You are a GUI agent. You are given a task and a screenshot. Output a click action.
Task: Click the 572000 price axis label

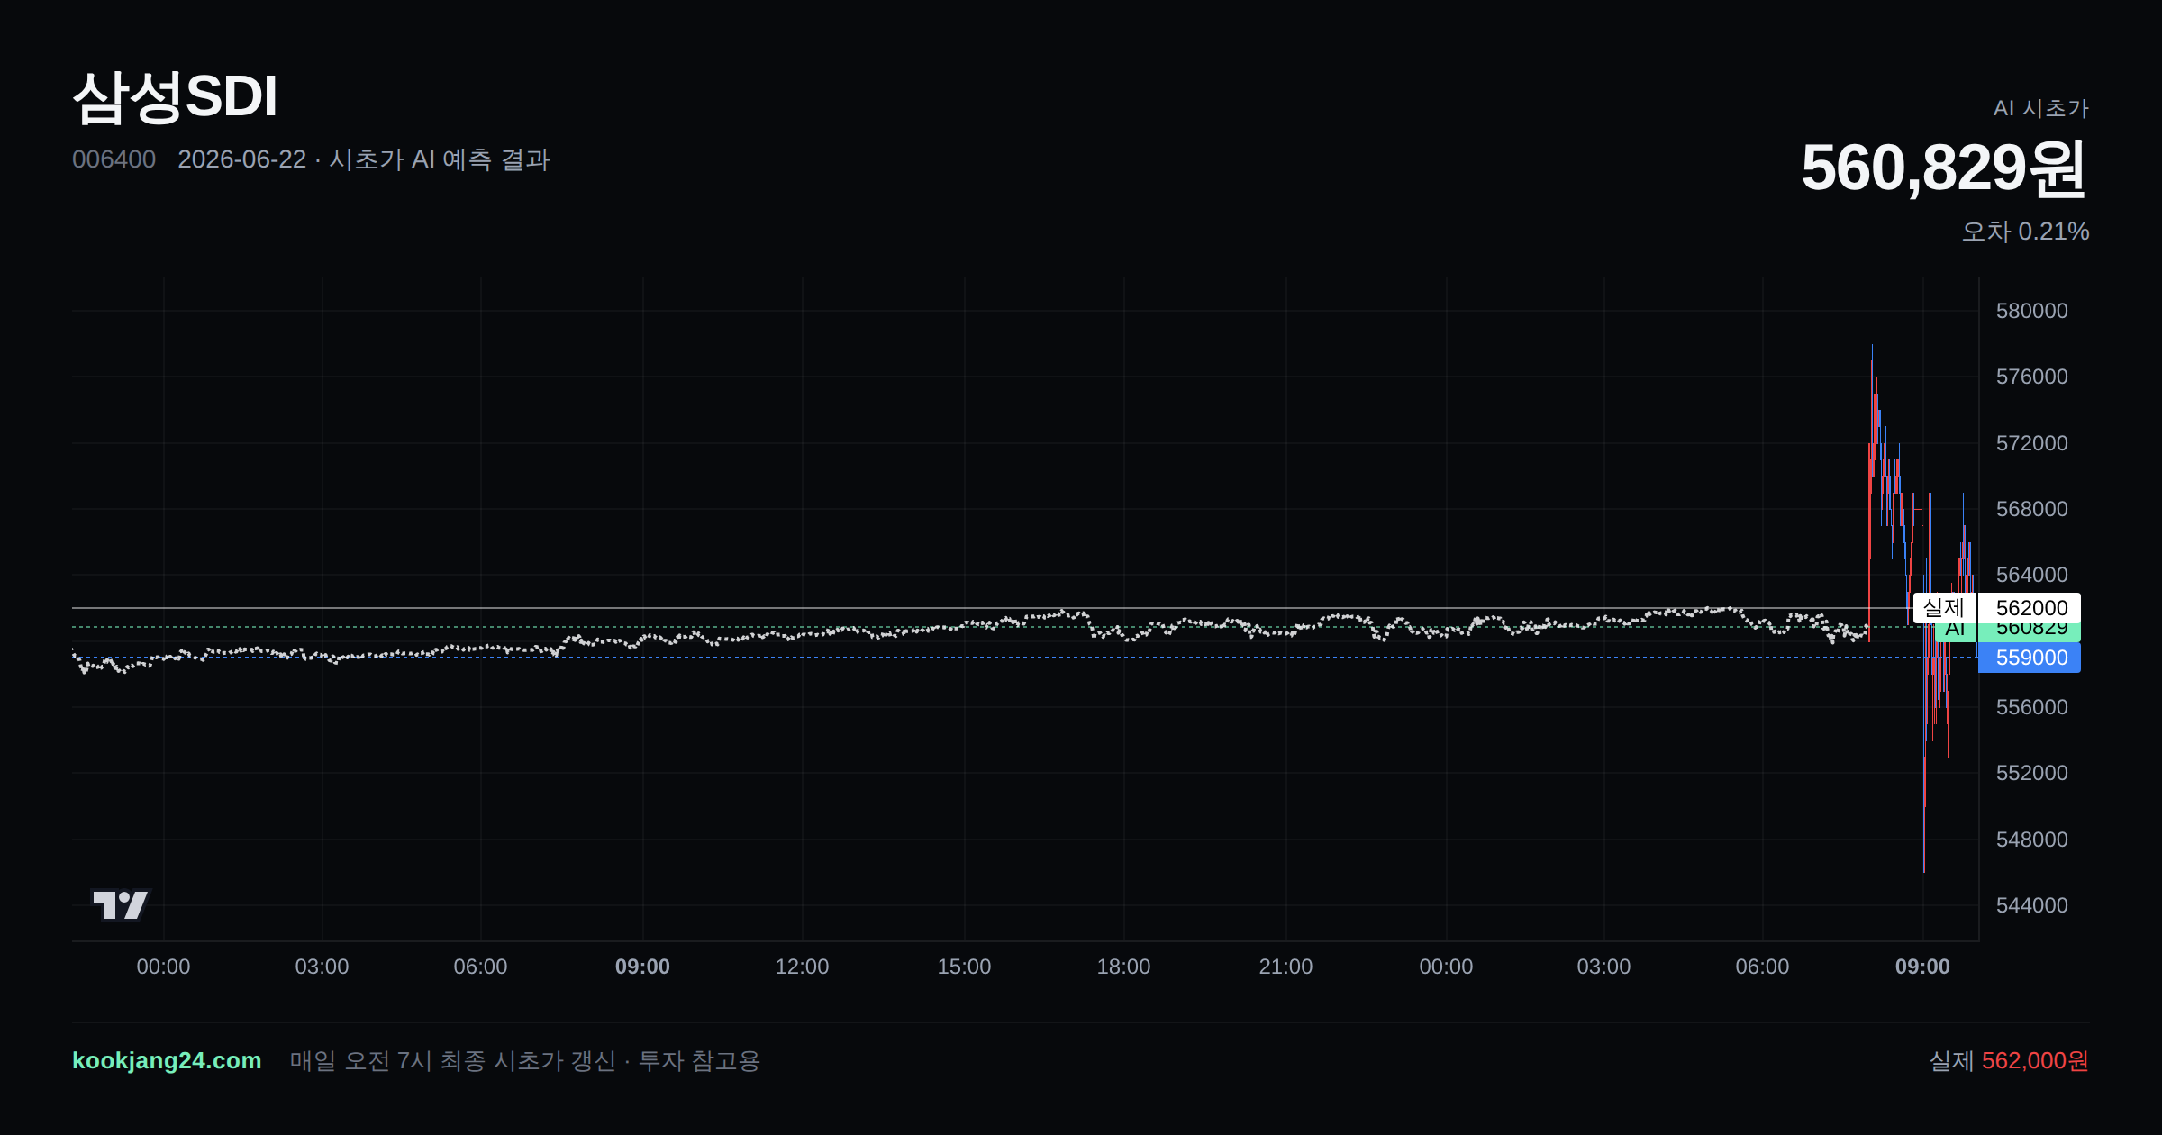coord(2031,443)
